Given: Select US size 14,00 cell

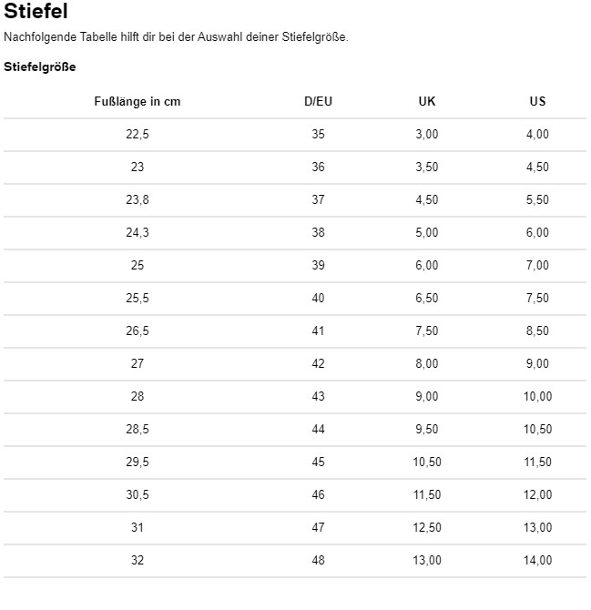Looking at the screenshot, I should pyautogui.click(x=537, y=560).
